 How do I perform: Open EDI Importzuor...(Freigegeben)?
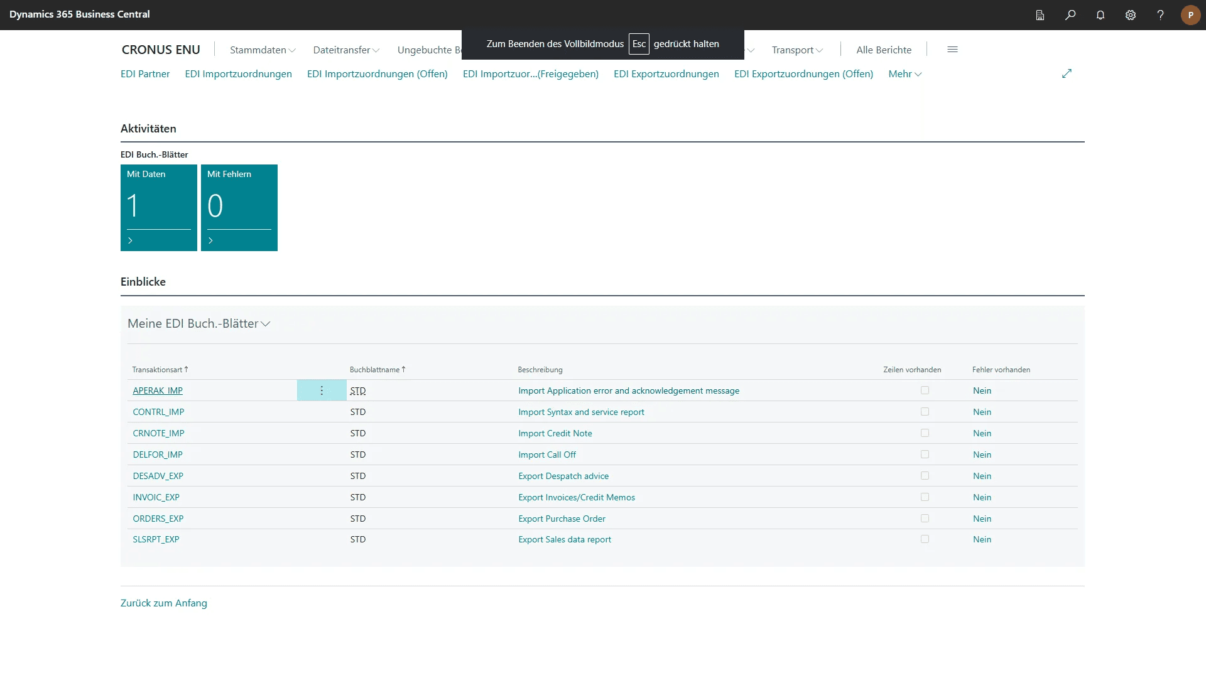pyautogui.click(x=530, y=74)
